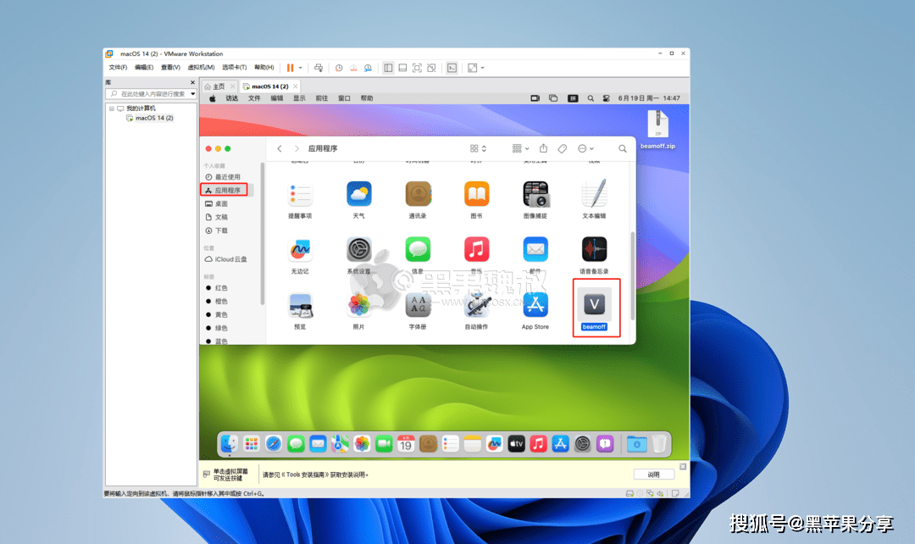This screenshot has width=915, height=544.
Task: Close the macOS 14 (2) tab
Action: click(296, 86)
